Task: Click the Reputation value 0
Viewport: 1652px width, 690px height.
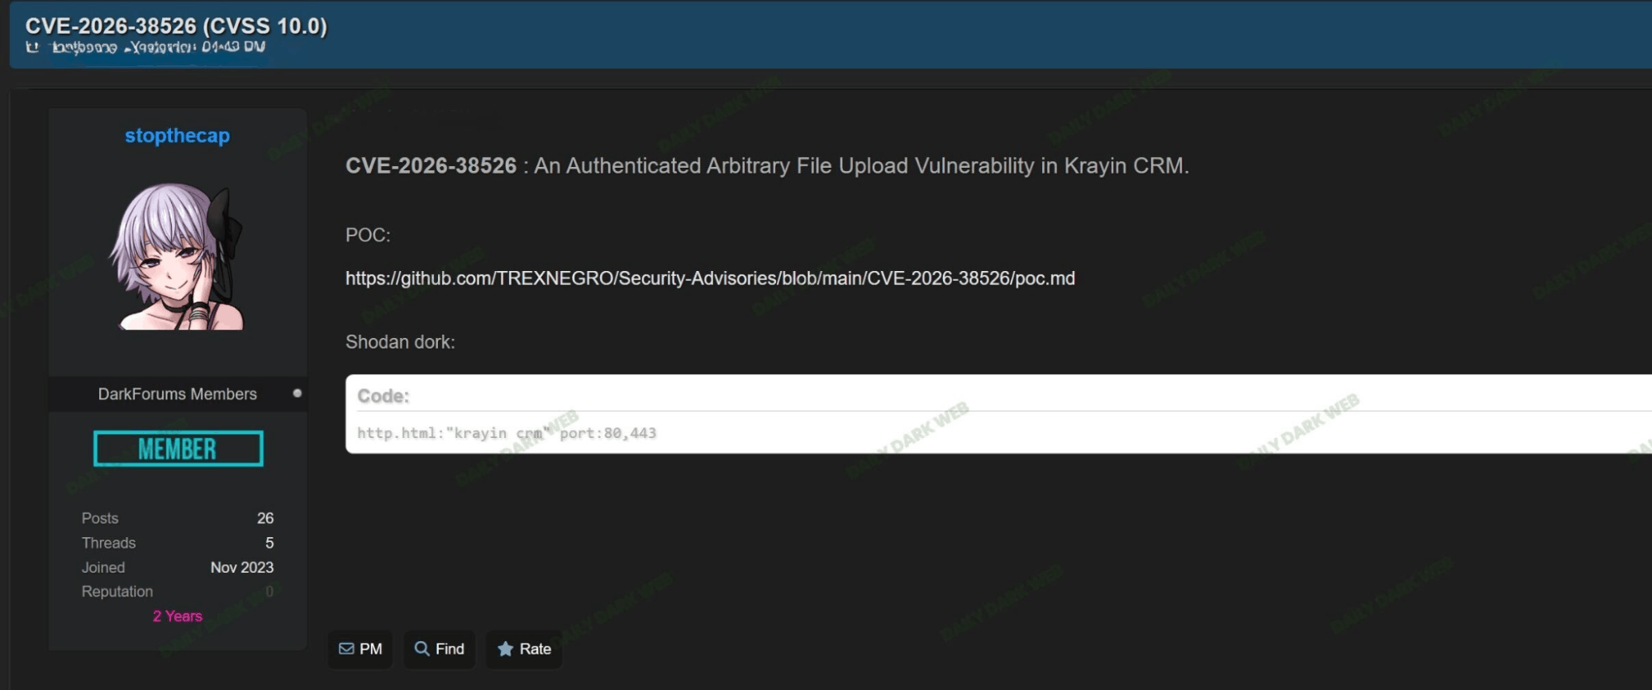Action: pyautogui.click(x=269, y=592)
